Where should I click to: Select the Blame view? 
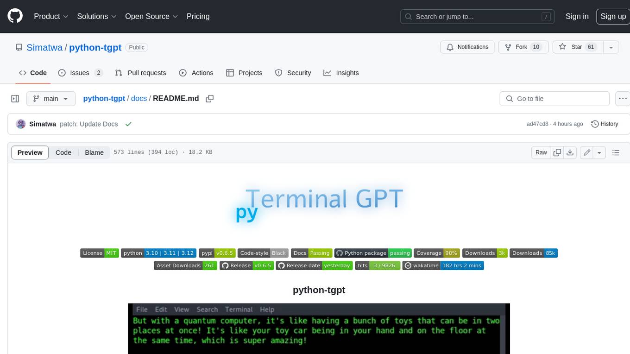[94, 152]
